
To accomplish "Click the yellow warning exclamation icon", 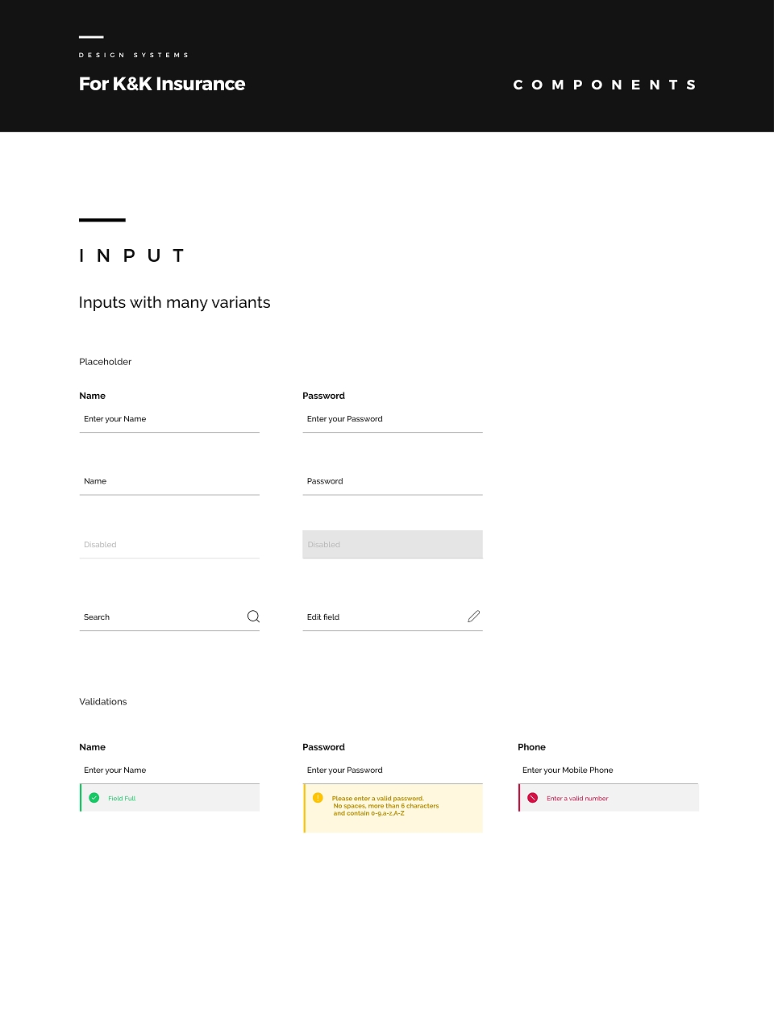I will click(x=318, y=798).
